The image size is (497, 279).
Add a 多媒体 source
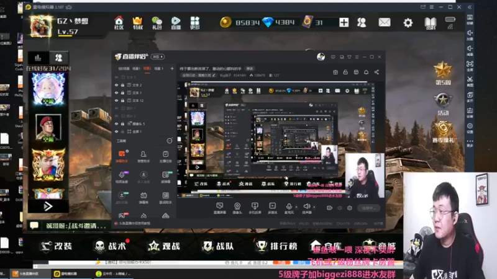pos(272,208)
